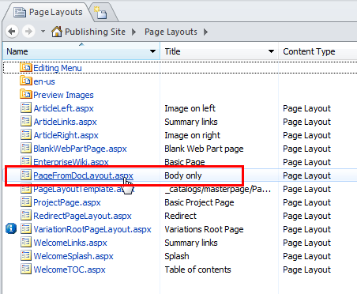Image resolution: width=357 pixels, height=294 pixels.
Task: Open the en-us folder
Action: tap(44, 81)
